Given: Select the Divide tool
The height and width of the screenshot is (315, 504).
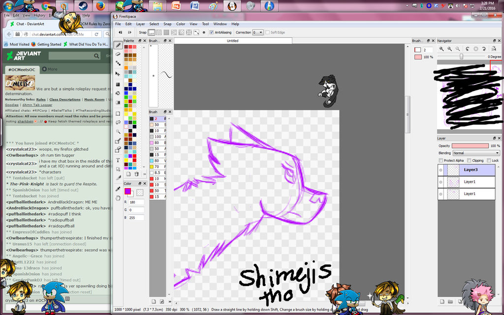Looking at the screenshot, I should tap(118, 178).
